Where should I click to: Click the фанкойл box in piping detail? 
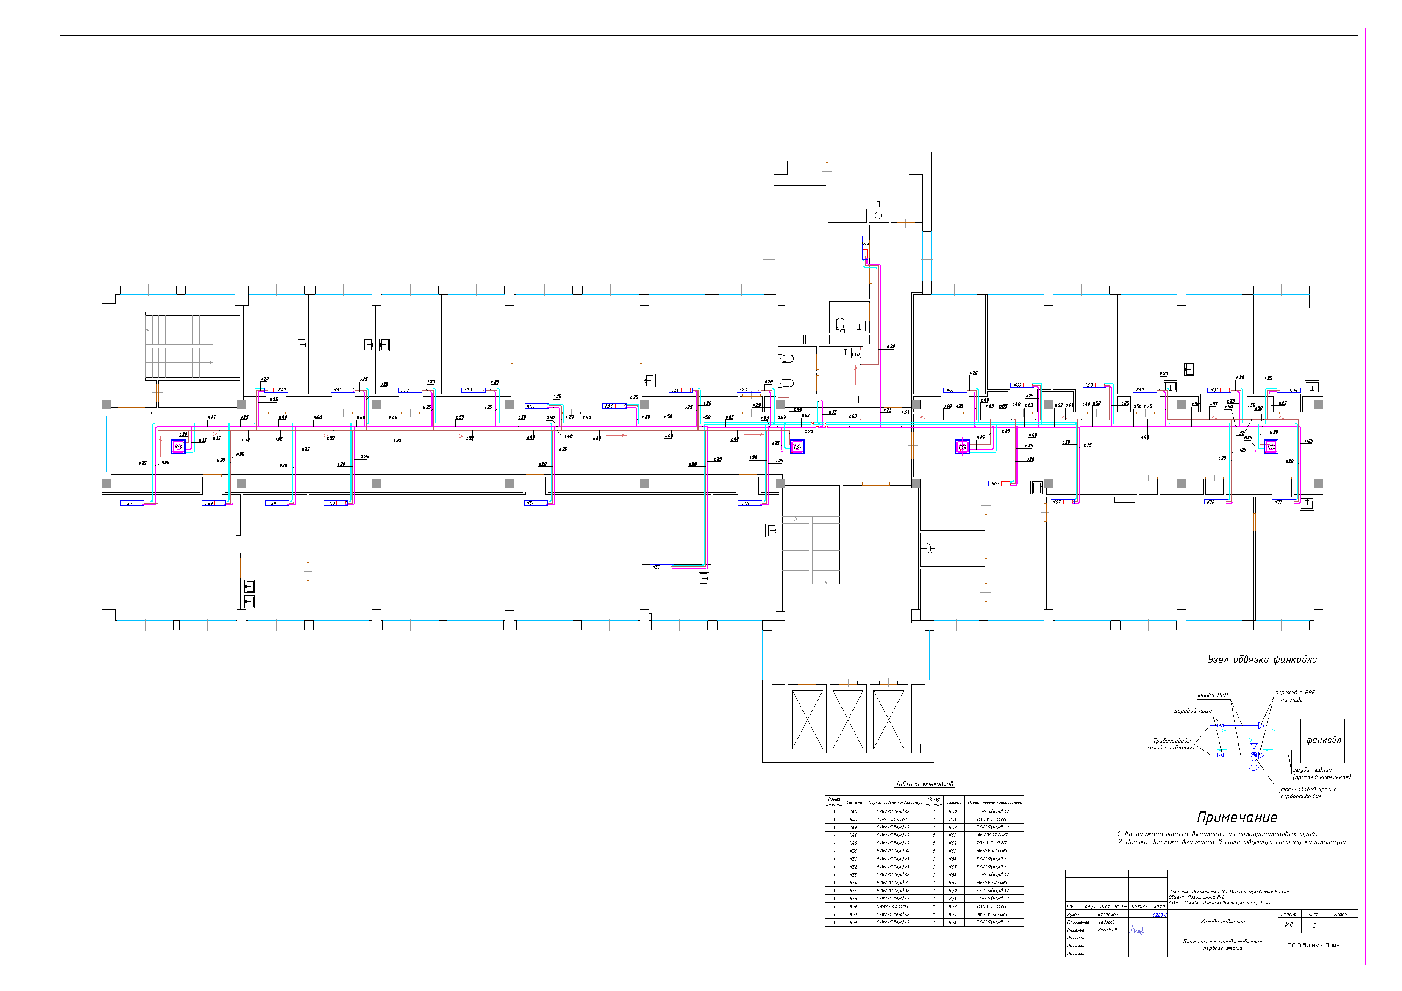point(1322,741)
